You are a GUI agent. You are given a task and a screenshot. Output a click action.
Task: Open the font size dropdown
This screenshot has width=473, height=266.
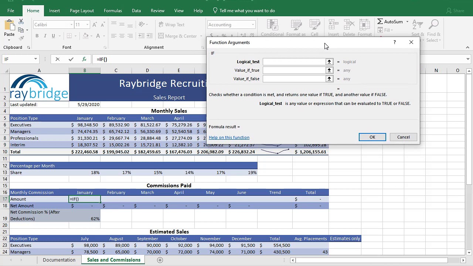(88, 25)
